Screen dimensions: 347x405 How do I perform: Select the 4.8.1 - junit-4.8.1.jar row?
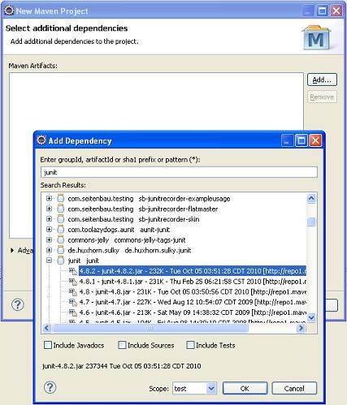193,282
